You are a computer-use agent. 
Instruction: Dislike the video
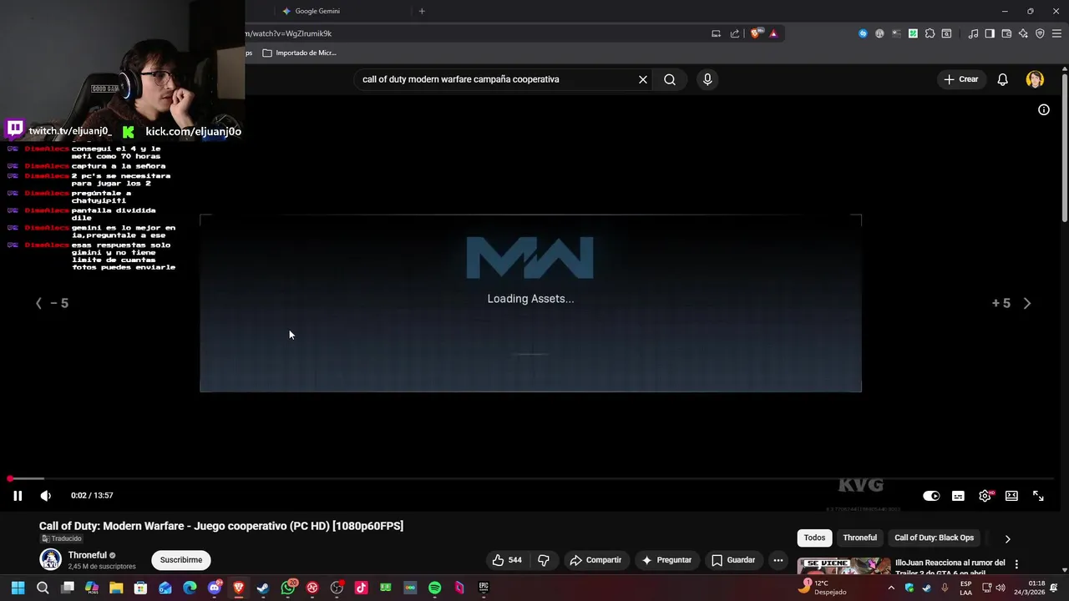coord(544,560)
